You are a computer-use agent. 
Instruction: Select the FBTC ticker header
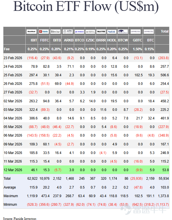tap(45, 40)
